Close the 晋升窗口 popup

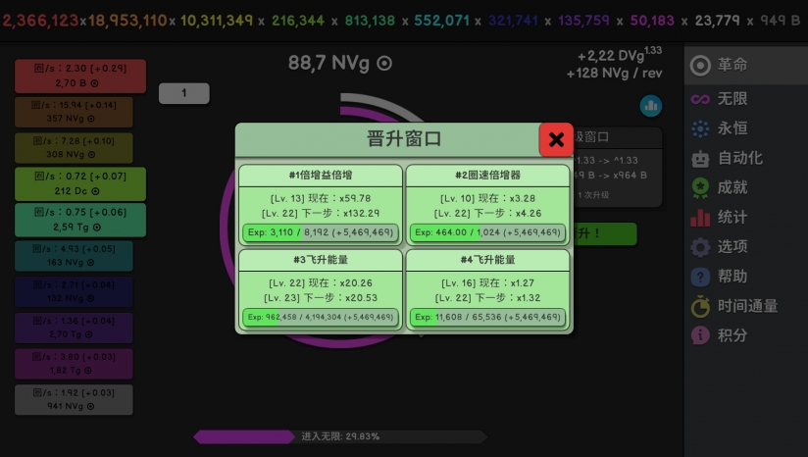coord(556,139)
